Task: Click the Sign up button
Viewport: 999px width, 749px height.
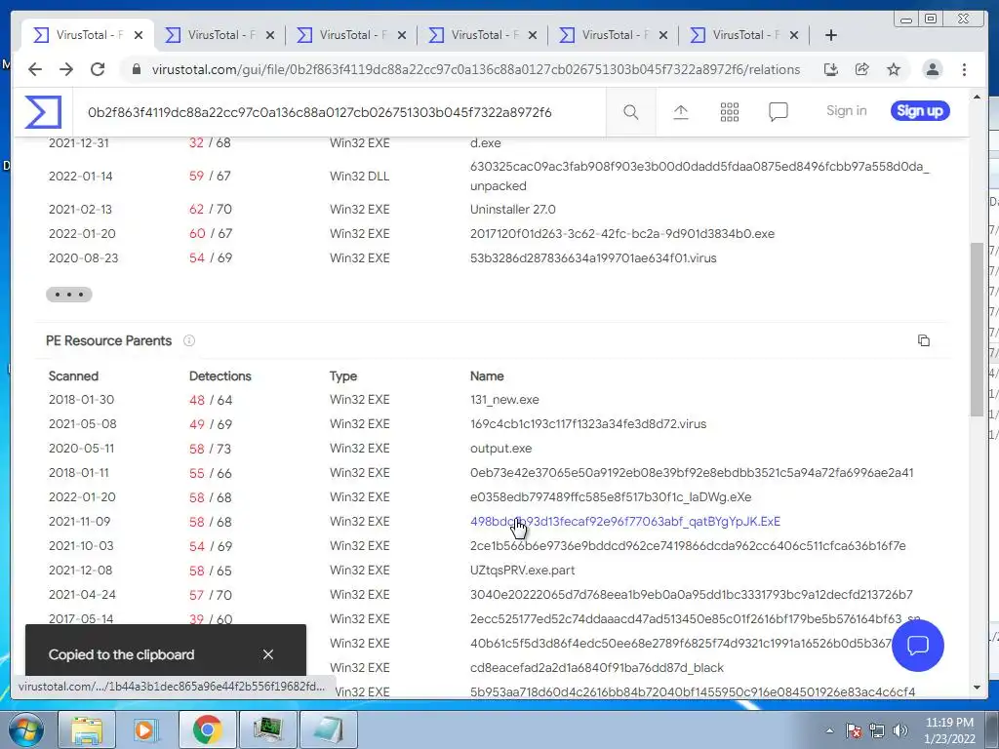Action: [920, 111]
